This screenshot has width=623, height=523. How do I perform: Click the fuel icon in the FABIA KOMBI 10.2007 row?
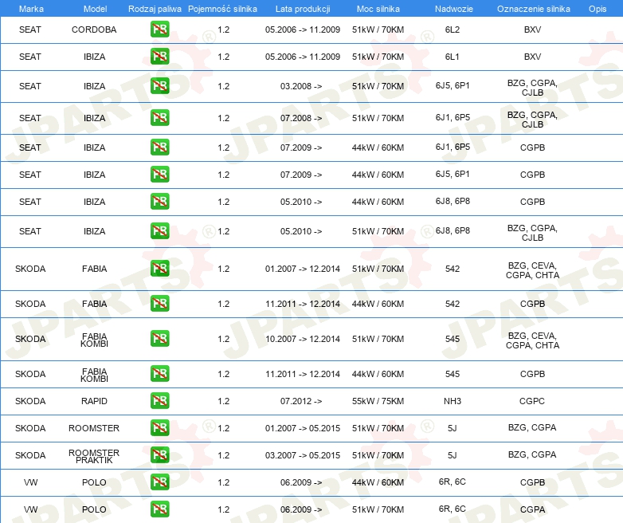coord(159,339)
